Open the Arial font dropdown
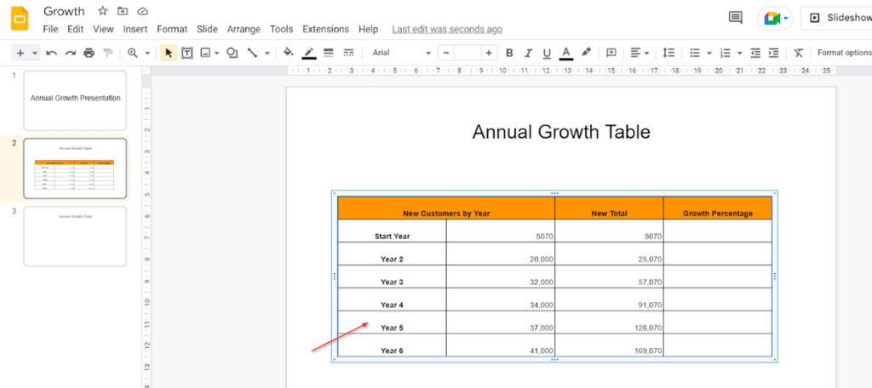Screen dimensions: 872x388 point(402,53)
